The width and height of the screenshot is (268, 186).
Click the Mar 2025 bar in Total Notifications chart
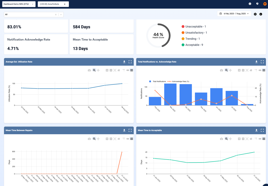(170, 94)
